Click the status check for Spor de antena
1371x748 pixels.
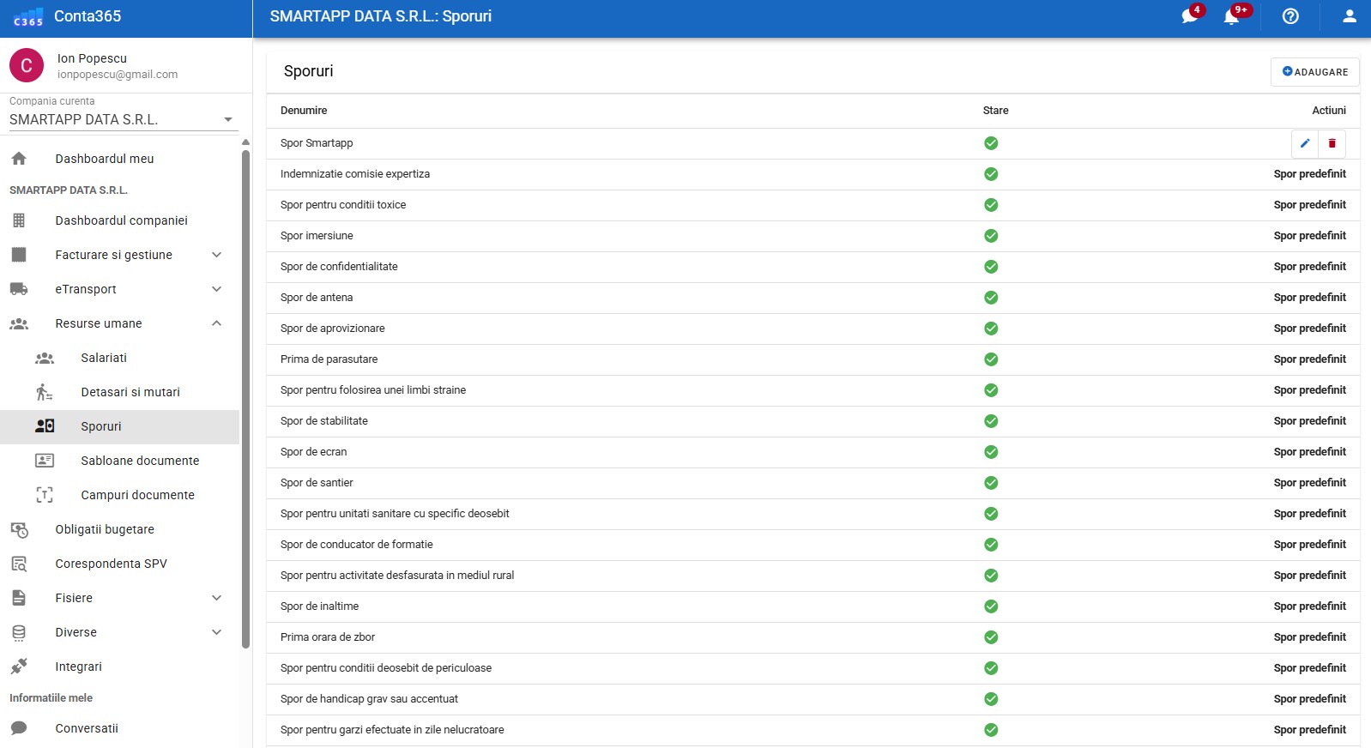991,298
